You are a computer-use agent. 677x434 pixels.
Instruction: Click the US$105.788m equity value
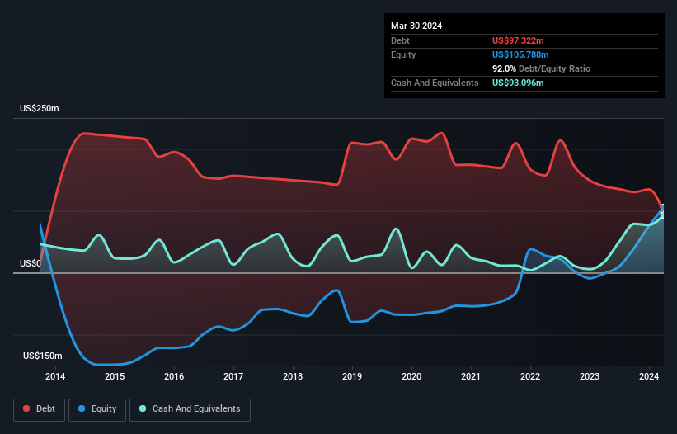tap(520, 54)
